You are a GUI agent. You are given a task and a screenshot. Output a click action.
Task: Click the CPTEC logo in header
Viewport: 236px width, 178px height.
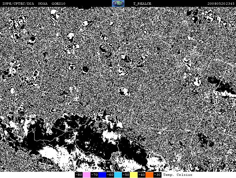coord(118,3)
